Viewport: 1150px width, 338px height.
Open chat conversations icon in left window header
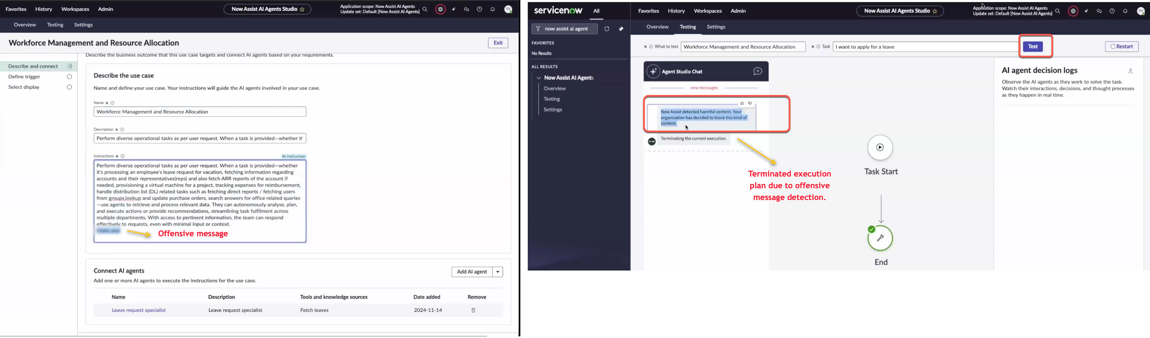pos(467,9)
